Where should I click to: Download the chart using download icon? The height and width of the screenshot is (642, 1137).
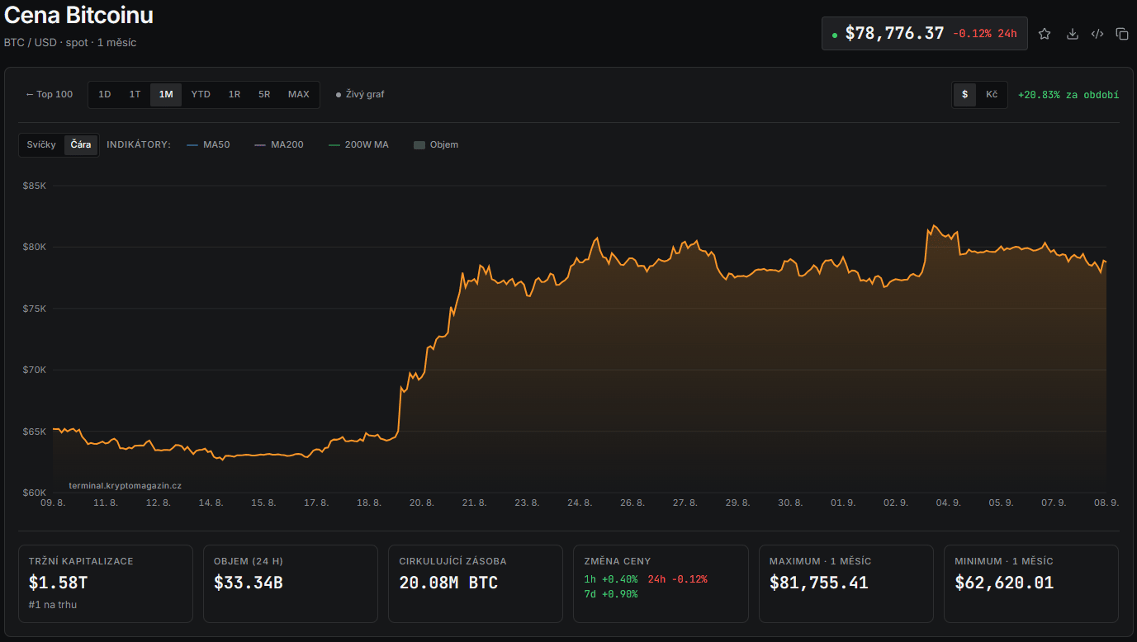1073,34
